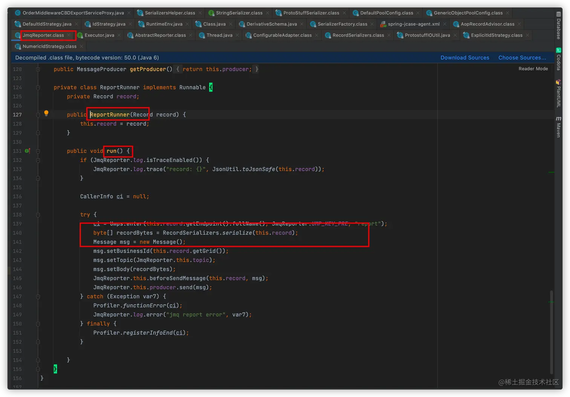Collapse ReportRunner constructor at line 127
The height and width of the screenshot is (397, 570).
pyautogui.click(x=38, y=115)
